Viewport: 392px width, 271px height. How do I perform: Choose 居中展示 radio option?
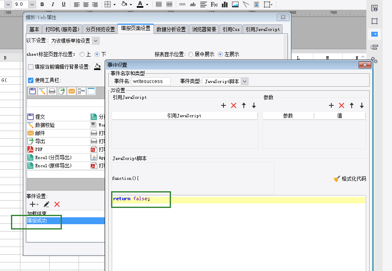(x=191, y=54)
